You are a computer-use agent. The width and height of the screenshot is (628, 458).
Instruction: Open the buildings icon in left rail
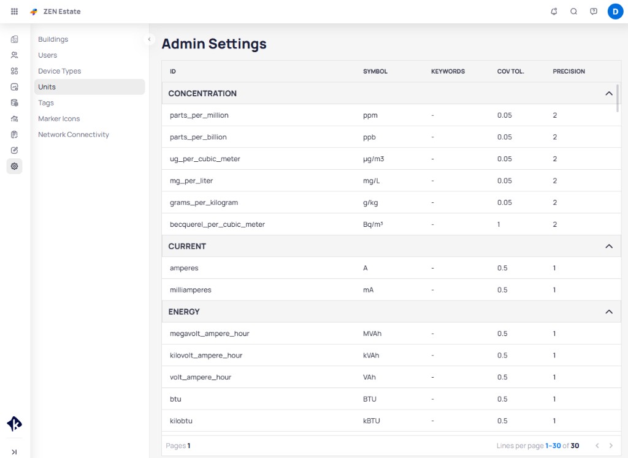[x=15, y=39]
